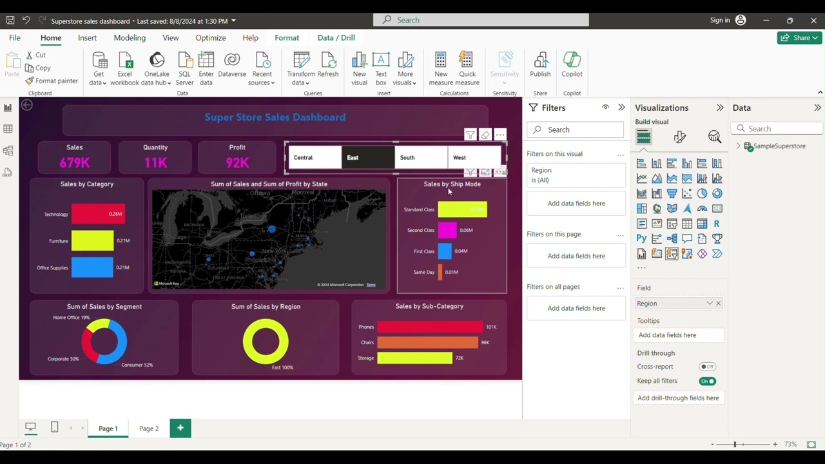Clear slicer selections with eraser icon
Image resolution: width=825 pixels, height=464 pixels.
(x=485, y=135)
